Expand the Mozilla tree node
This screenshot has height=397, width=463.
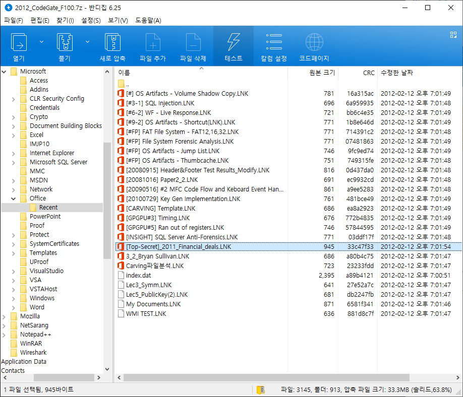[4, 316]
